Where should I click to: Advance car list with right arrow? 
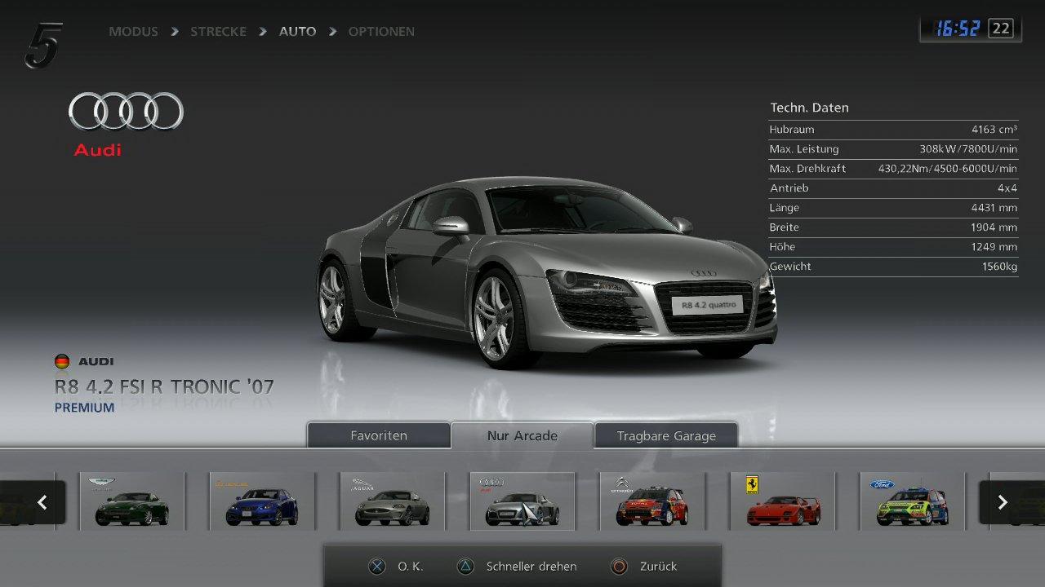point(1003,502)
